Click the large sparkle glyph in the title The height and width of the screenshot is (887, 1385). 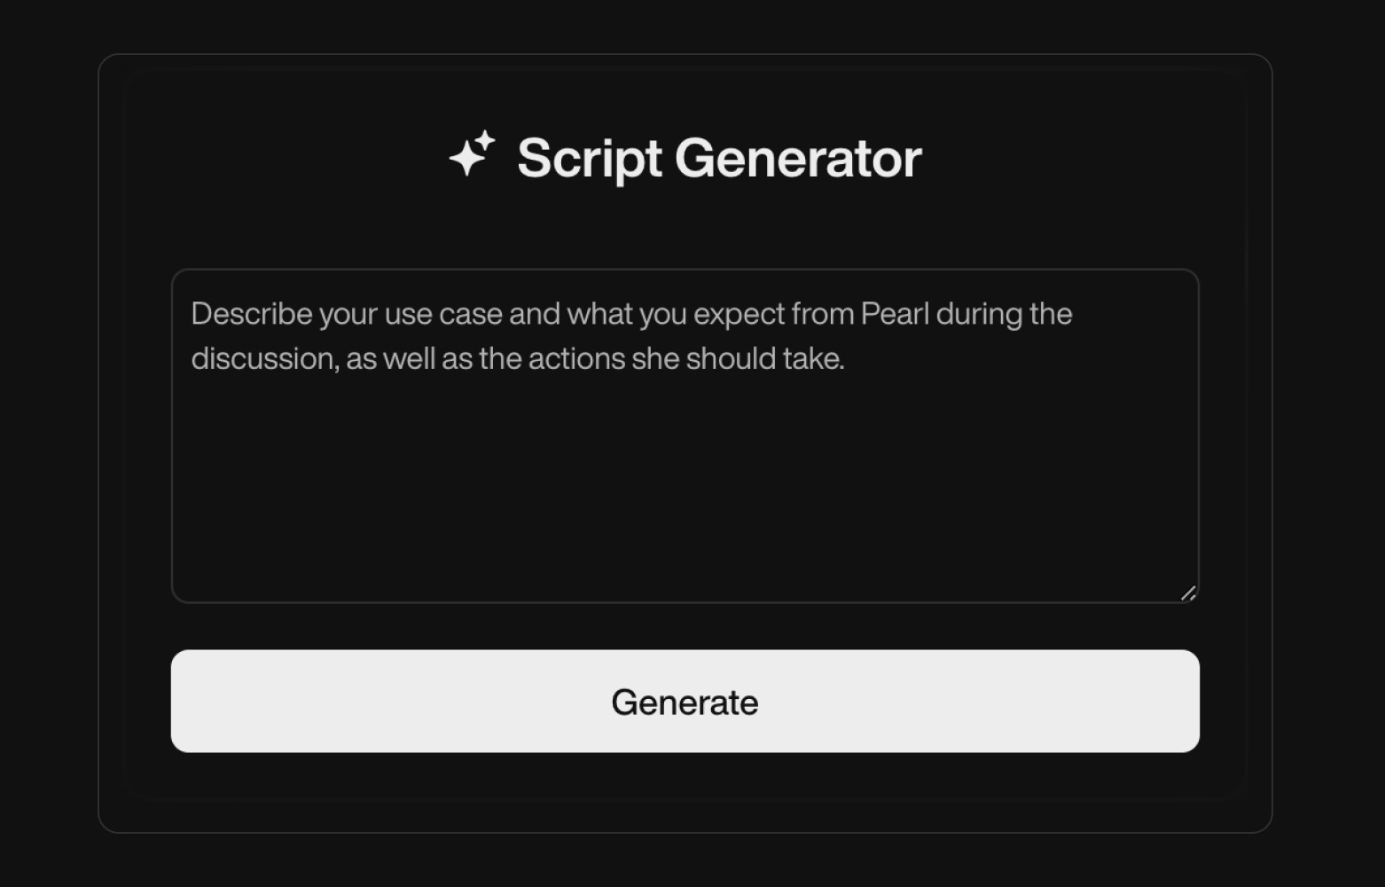click(x=465, y=158)
